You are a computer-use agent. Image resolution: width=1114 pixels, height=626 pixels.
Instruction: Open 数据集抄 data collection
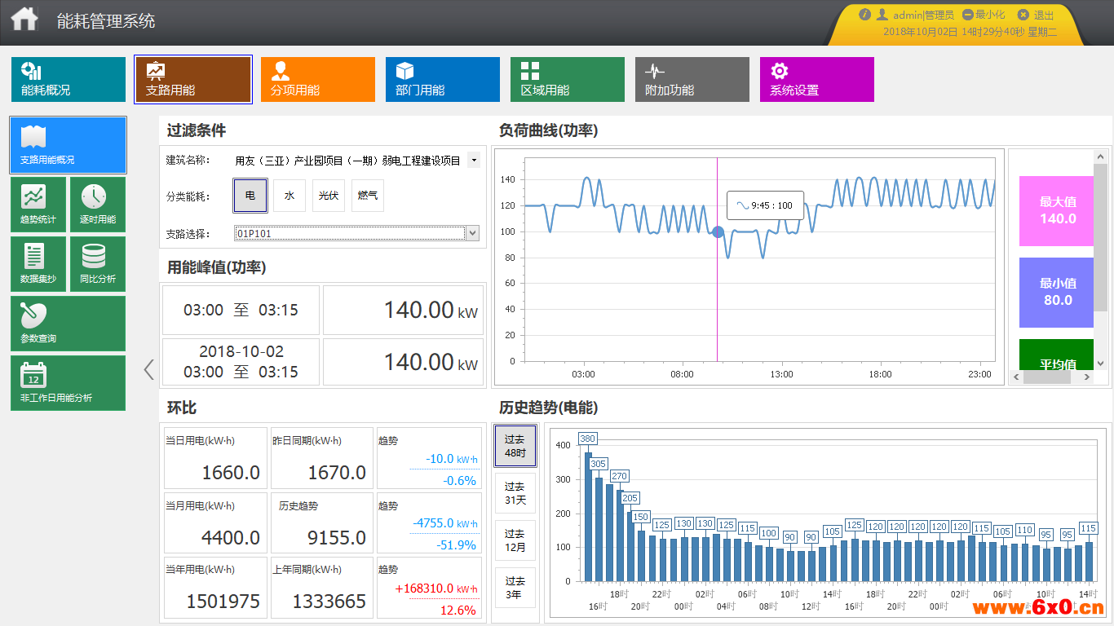pyautogui.click(x=38, y=264)
